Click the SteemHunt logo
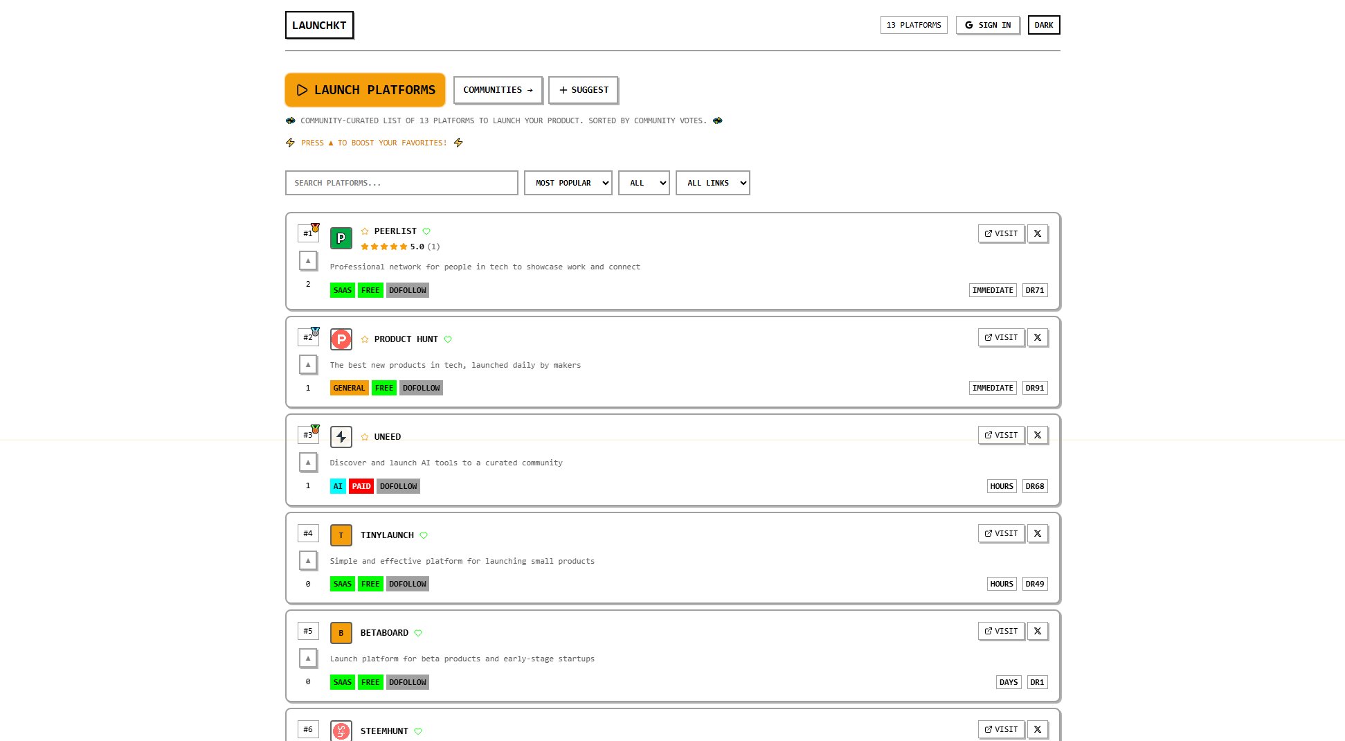 pyautogui.click(x=341, y=731)
